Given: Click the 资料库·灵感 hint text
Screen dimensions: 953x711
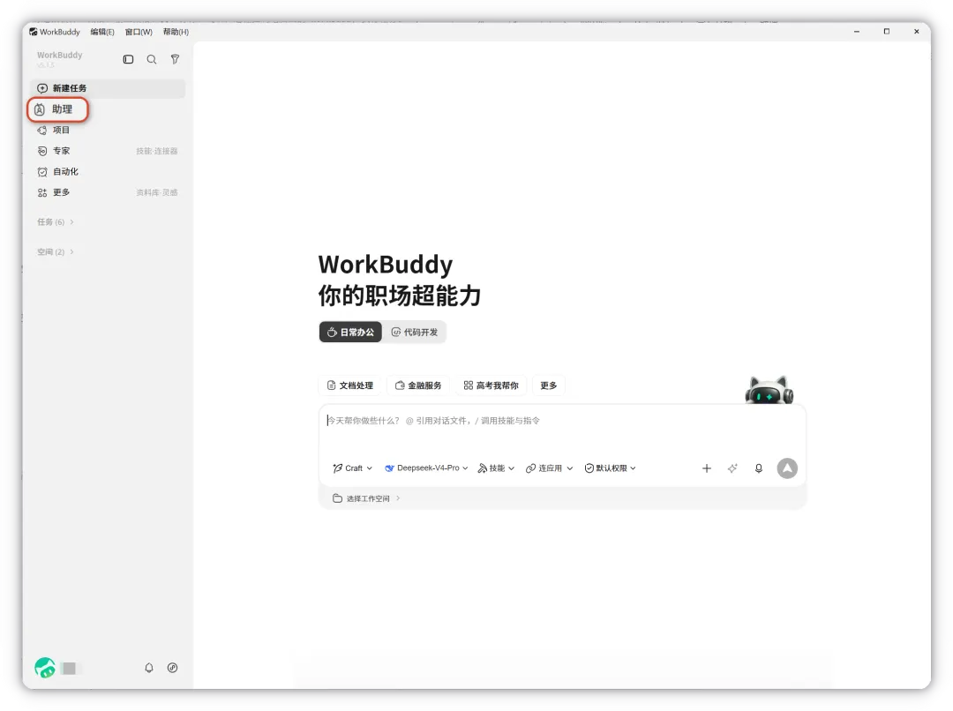Looking at the screenshot, I should (157, 192).
